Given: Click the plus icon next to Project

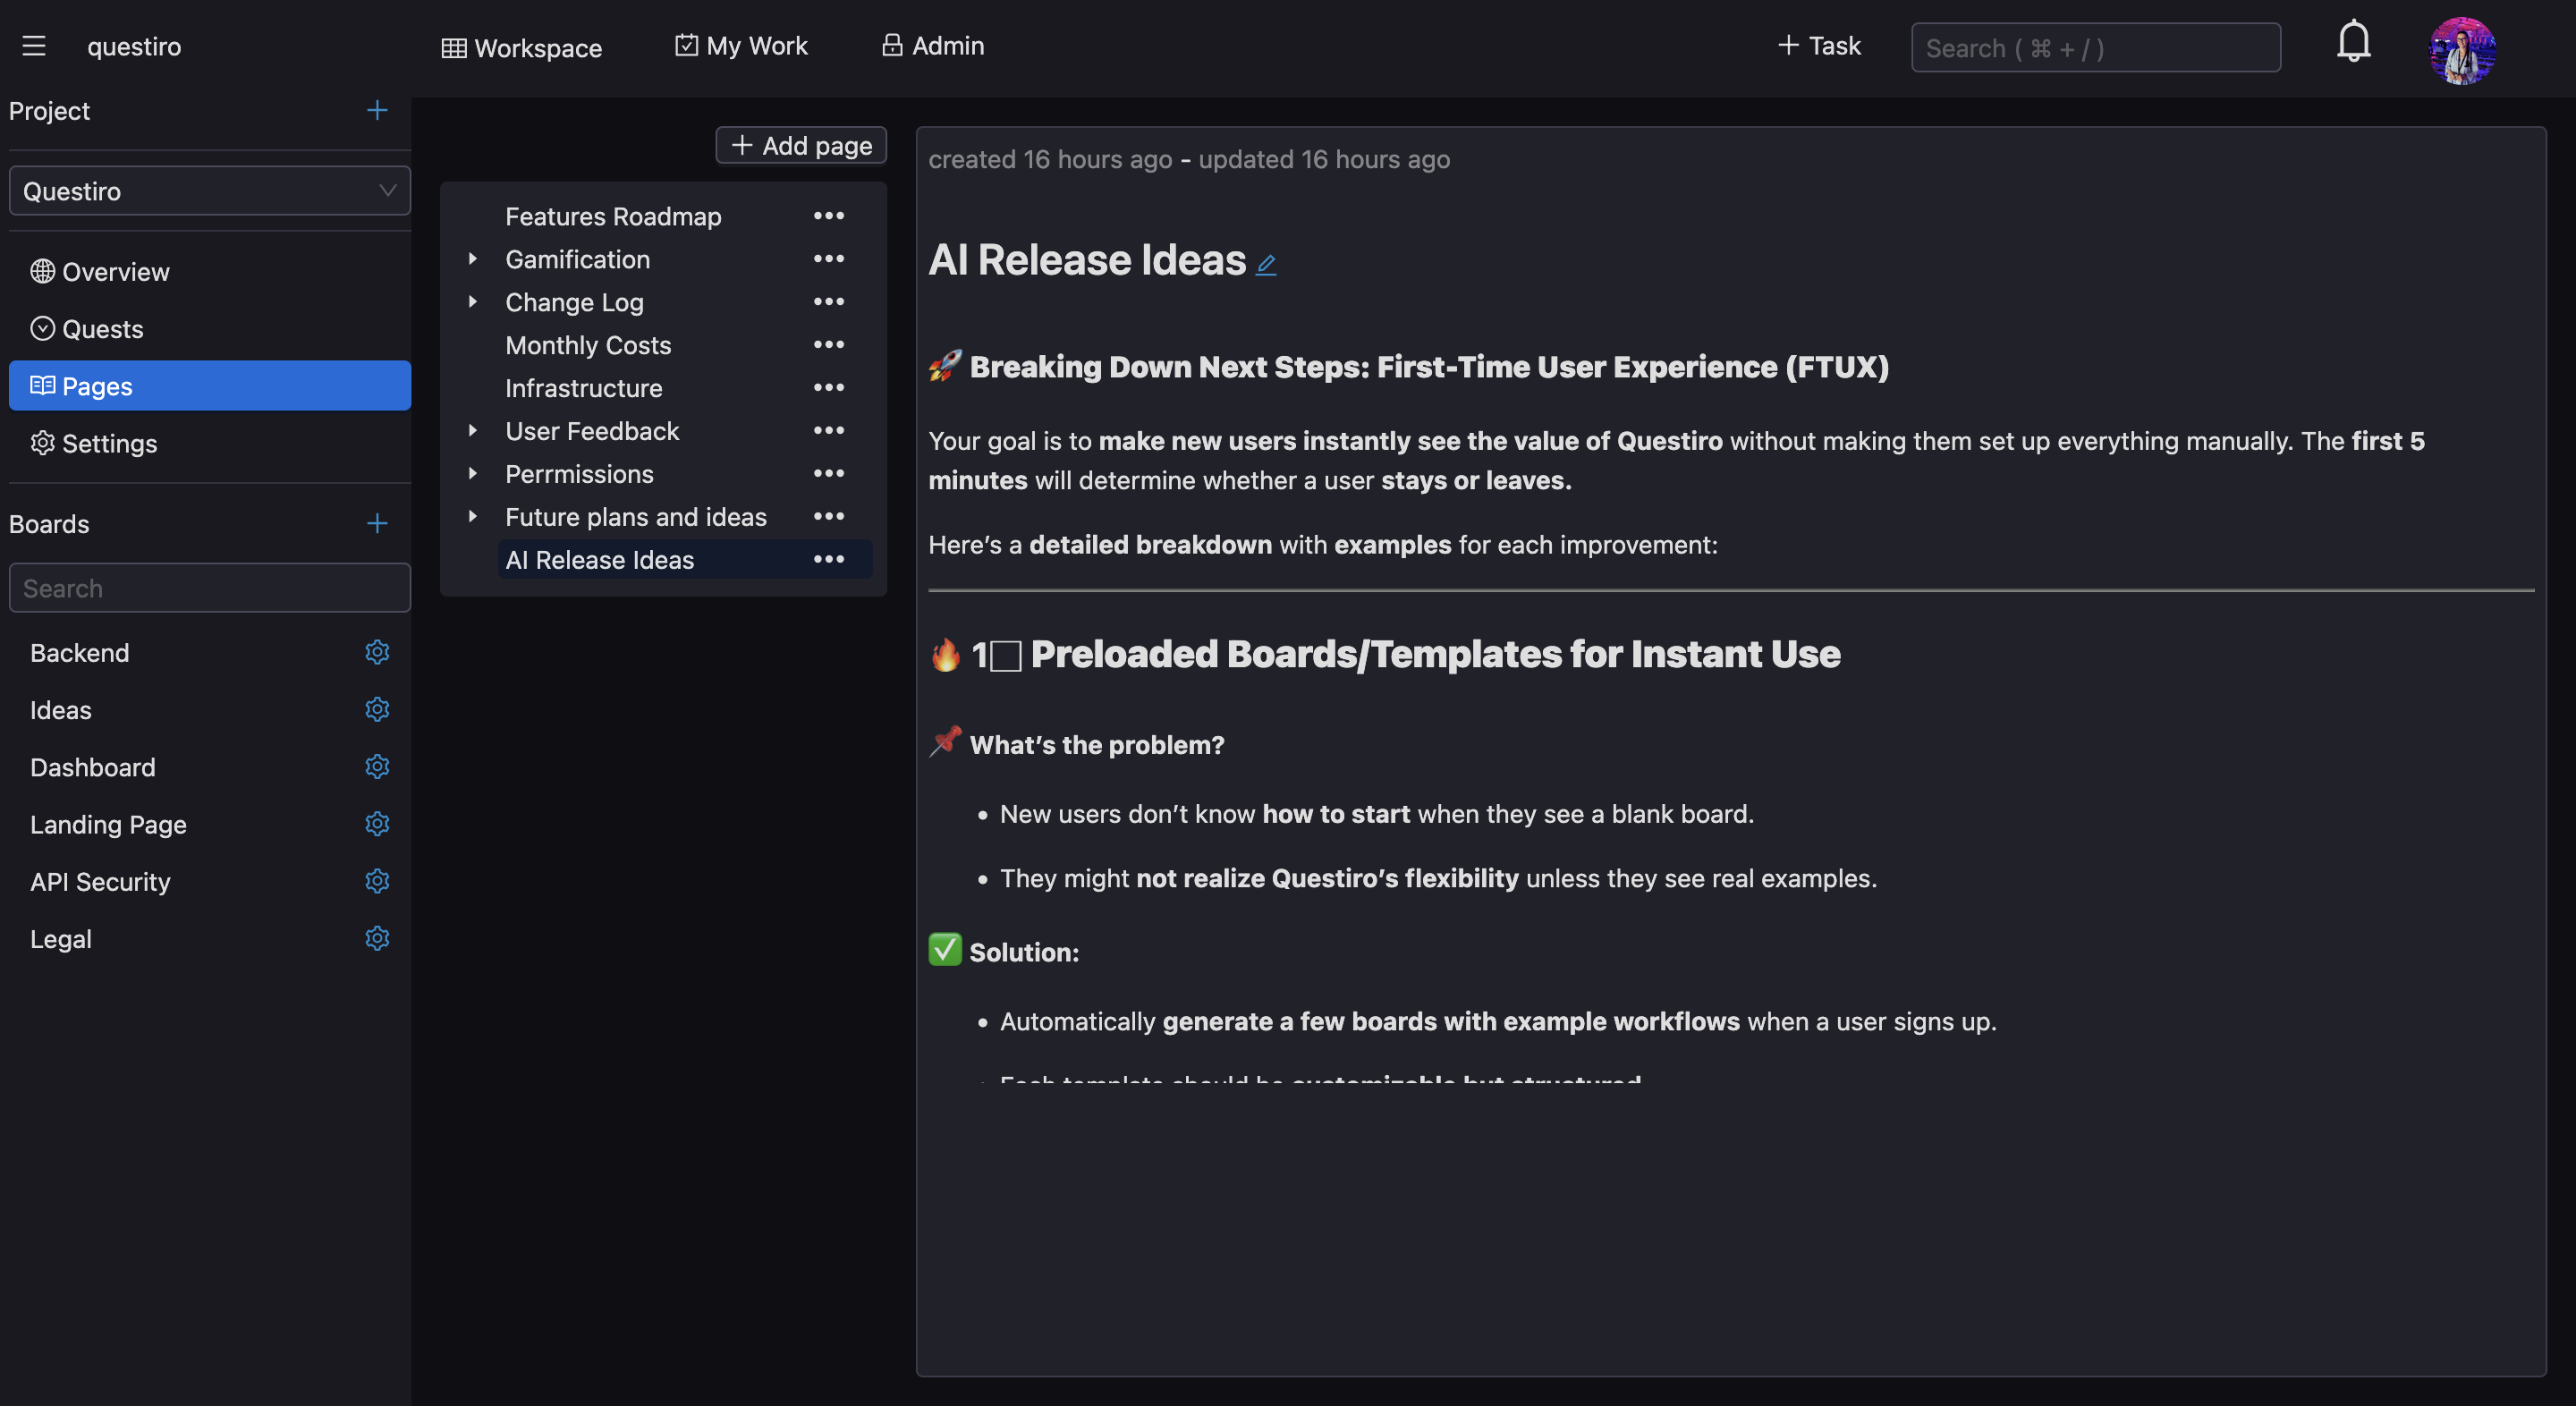Looking at the screenshot, I should pos(377,110).
